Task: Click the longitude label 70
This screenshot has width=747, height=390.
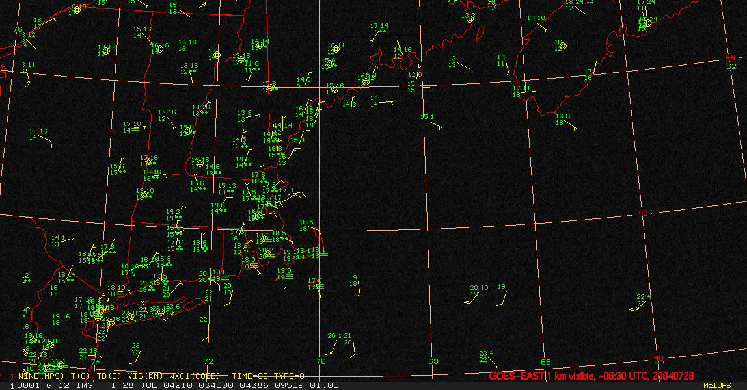Action: (x=321, y=361)
